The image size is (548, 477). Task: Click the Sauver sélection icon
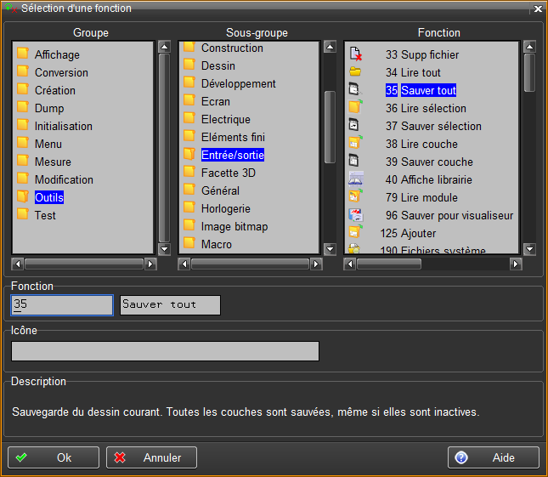pyautogui.click(x=357, y=126)
